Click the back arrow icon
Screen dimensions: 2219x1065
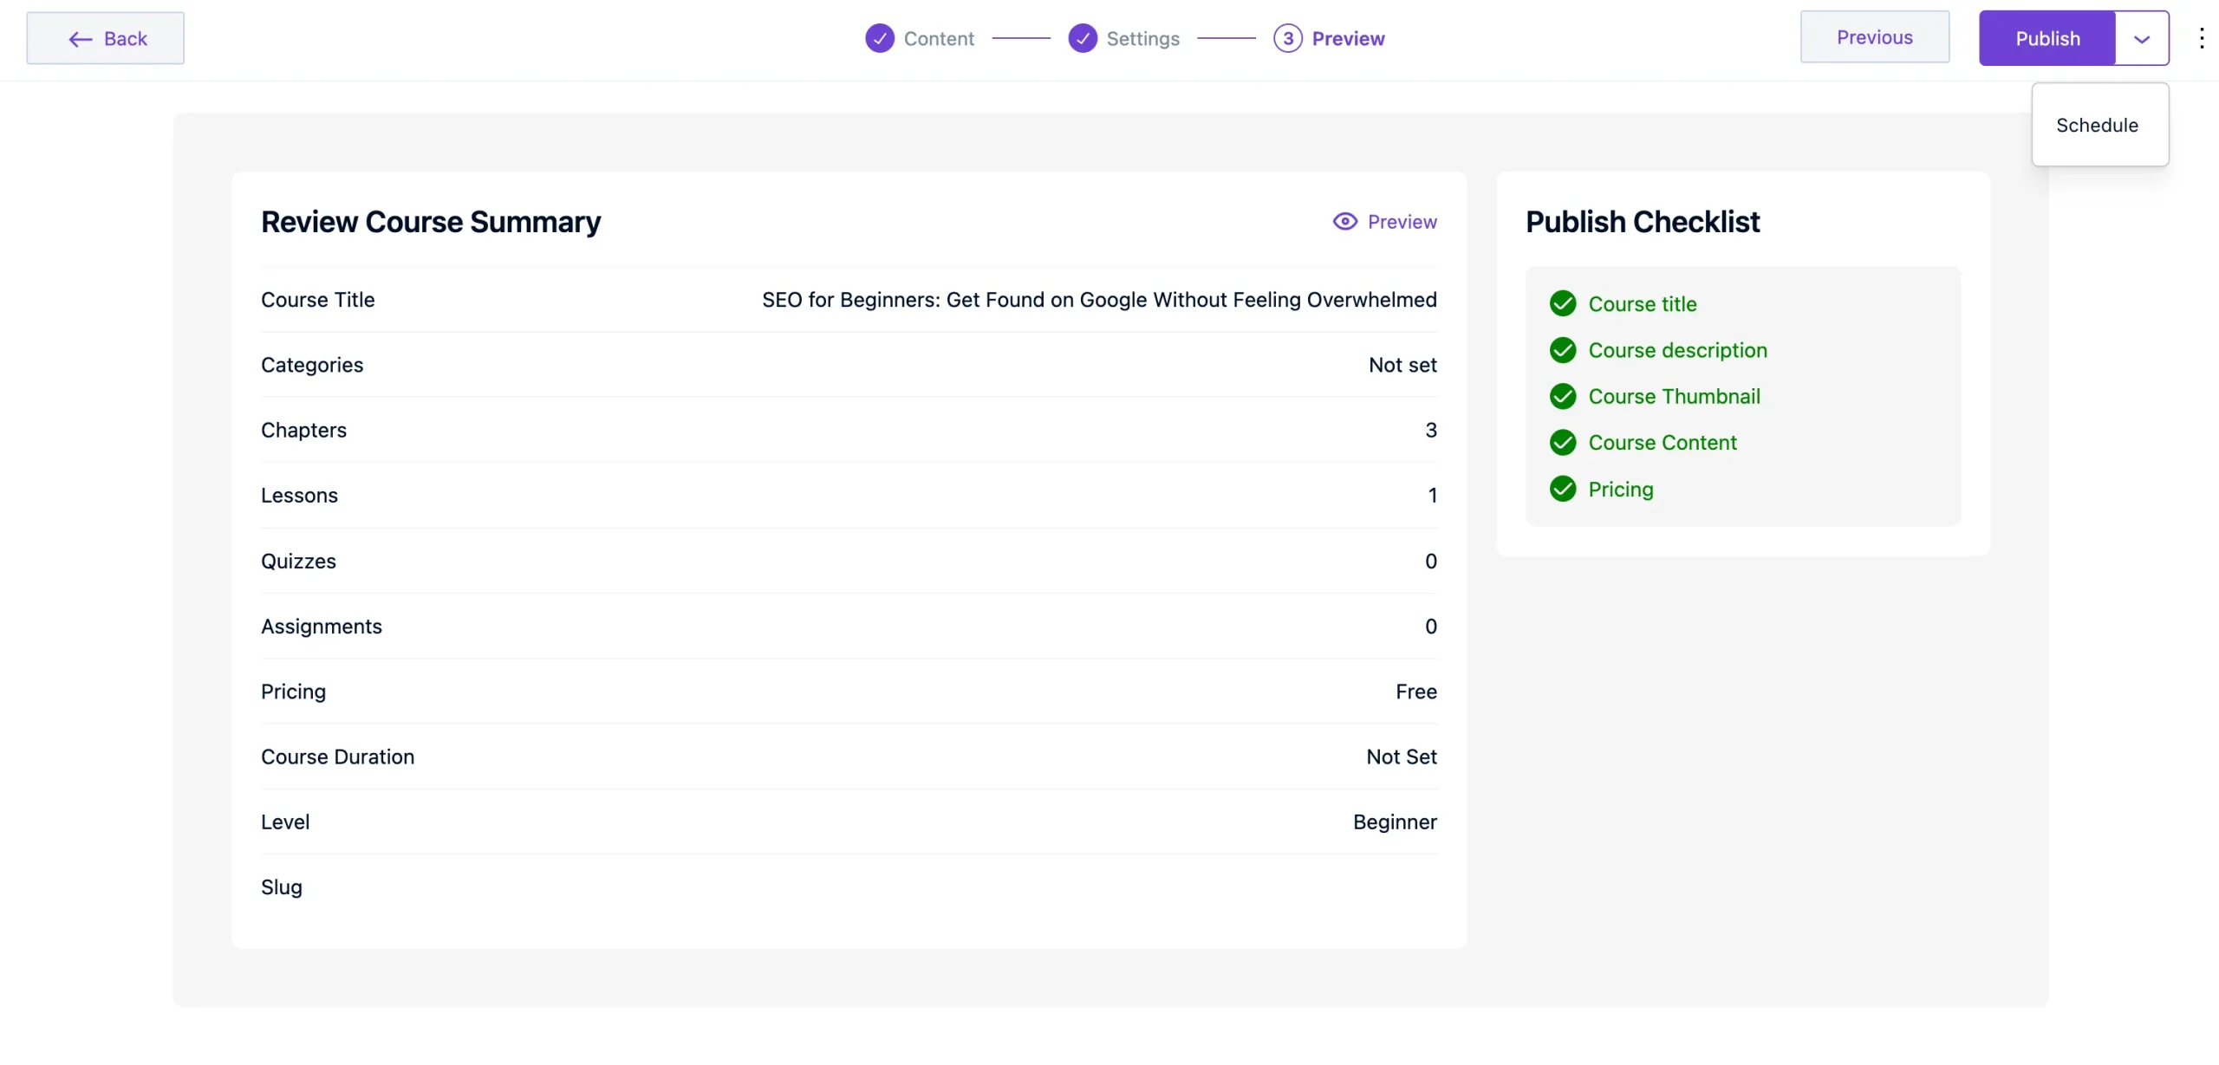pyautogui.click(x=81, y=38)
